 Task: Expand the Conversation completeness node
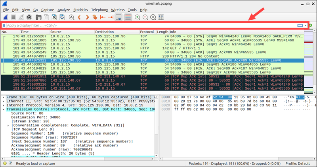point(8,125)
